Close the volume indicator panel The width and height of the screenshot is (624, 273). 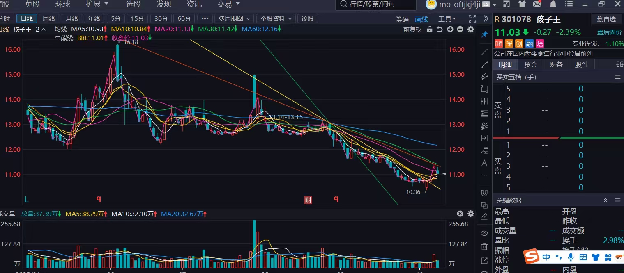(x=460, y=214)
